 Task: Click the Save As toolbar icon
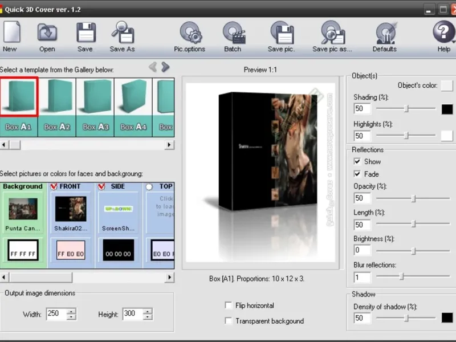[122, 32]
